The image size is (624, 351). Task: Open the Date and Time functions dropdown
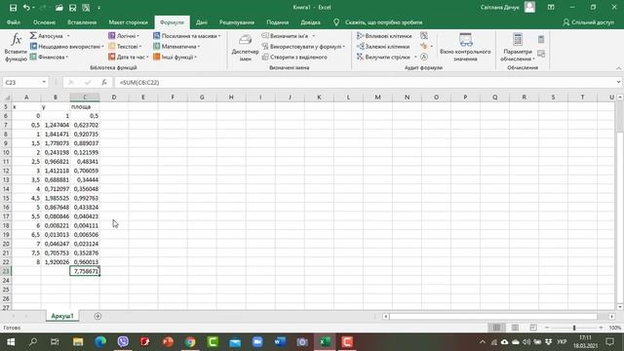pyautogui.click(x=128, y=57)
